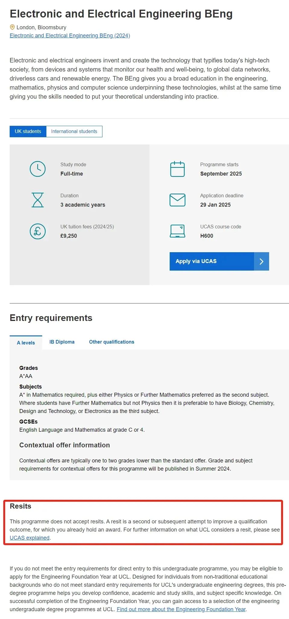Select the UK students toggle

point(28,132)
